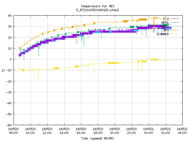The height and width of the screenshot is (141, 188).
Task: Click the NPD2 legend label
Action: (165, 26)
